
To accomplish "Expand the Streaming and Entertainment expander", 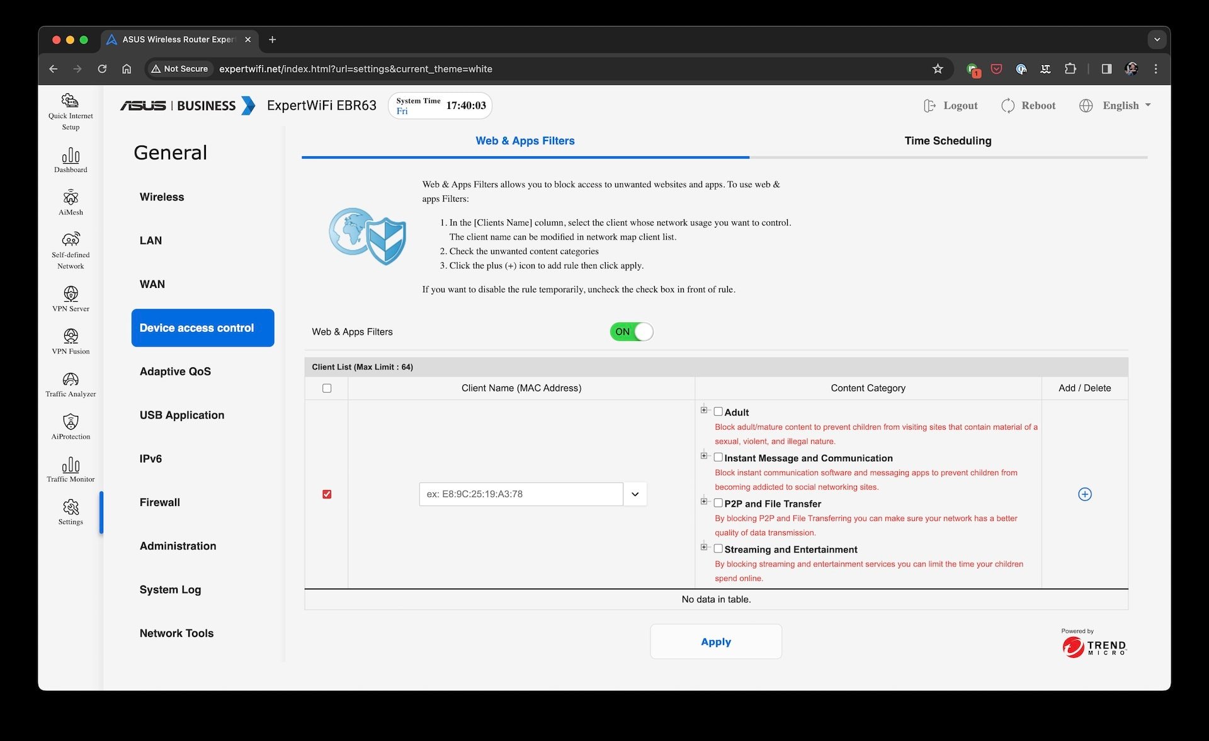I will coord(703,548).
